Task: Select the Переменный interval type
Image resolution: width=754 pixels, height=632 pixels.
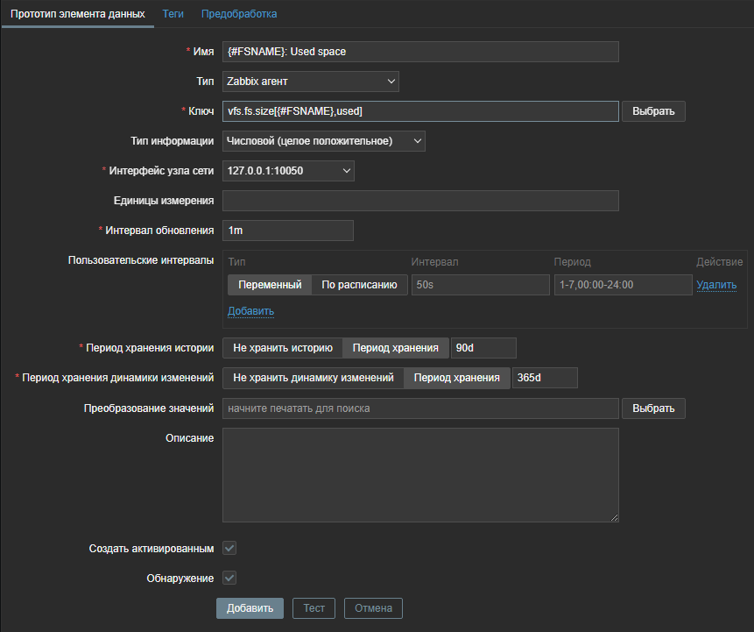Action: click(x=270, y=285)
